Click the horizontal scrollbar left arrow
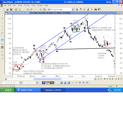The width and height of the screenshot is (123, 123). pyautogui.click(x=6, y=79)
